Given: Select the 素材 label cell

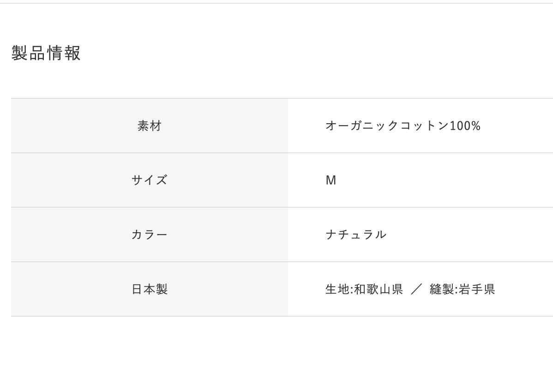Looking at the screenshot, I should [149, 126].
